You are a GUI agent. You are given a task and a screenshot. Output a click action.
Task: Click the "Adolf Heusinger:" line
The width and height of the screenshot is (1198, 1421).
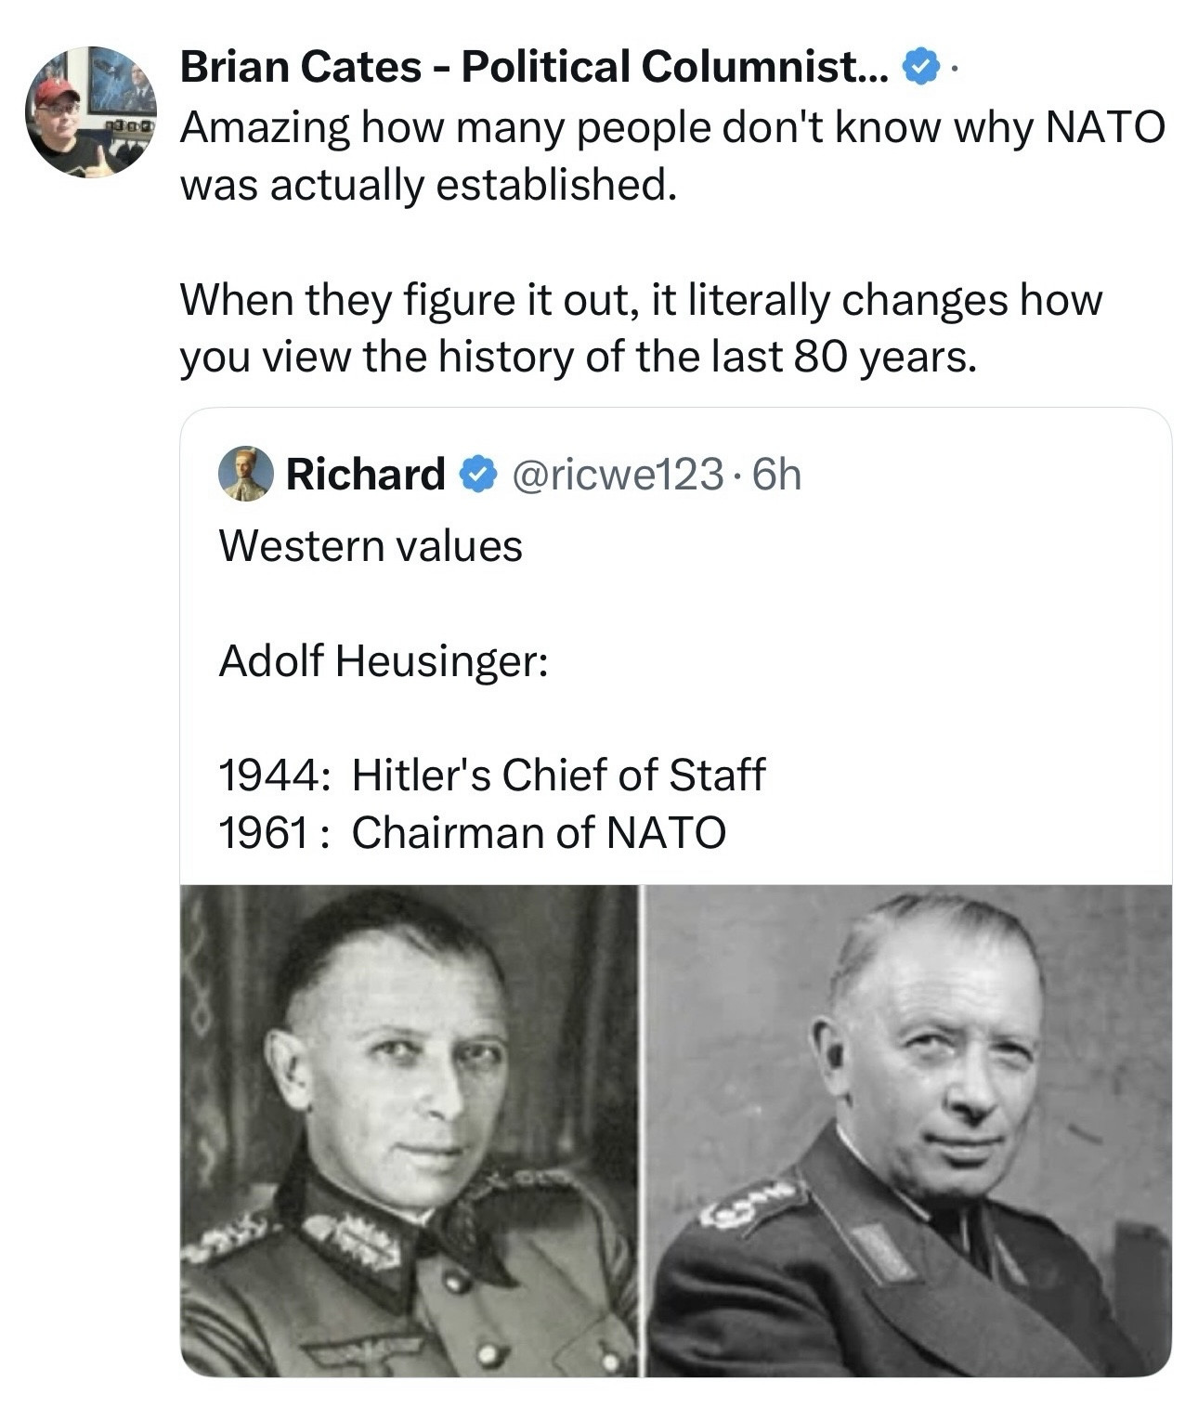(x=383, y=660)
